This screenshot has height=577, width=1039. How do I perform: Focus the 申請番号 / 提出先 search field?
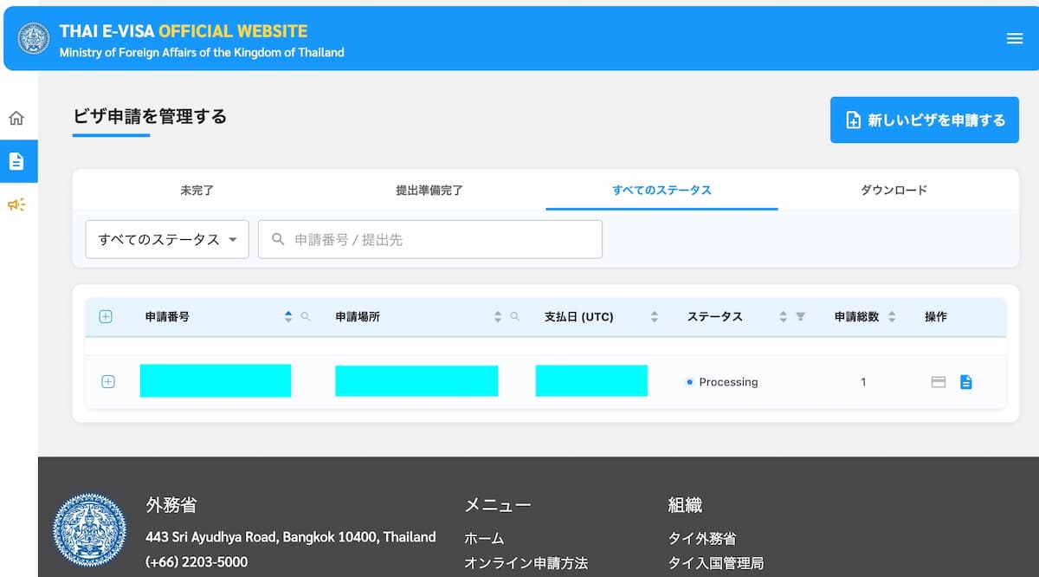(430, 239)
